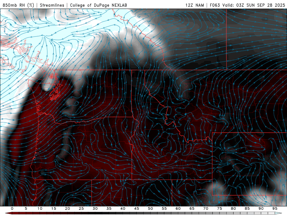
Task: Click "Valid: 03Z SUN SEP 28 2025" text
Action: [254, 5]
